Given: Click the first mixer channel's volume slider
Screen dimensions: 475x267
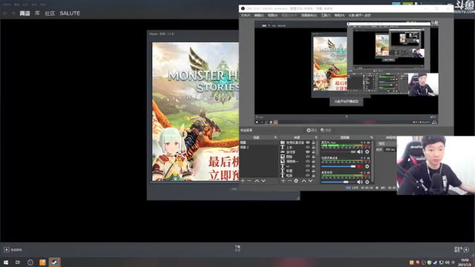Looking at the screenshot, I should tap(338, 151).
